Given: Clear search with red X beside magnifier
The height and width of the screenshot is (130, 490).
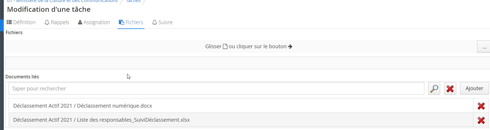Looking at the screenshot, I should click(x=450, y=89).
